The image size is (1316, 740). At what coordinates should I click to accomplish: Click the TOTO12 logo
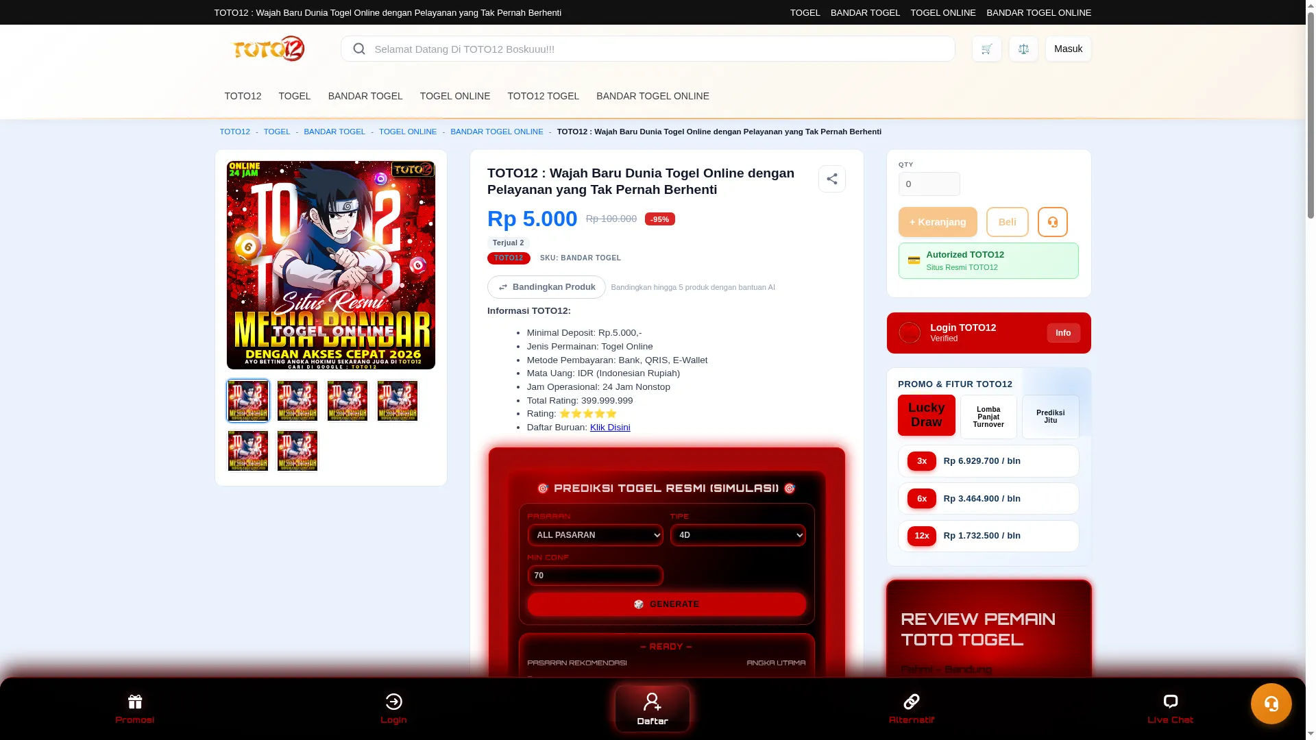tap(269, 49)
